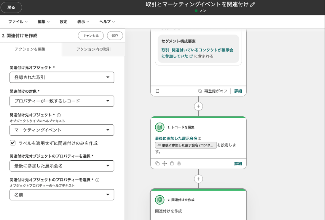Click the 再登録がオフ text
This screenshot has width=325, height=220.
[x=216, y=91]
